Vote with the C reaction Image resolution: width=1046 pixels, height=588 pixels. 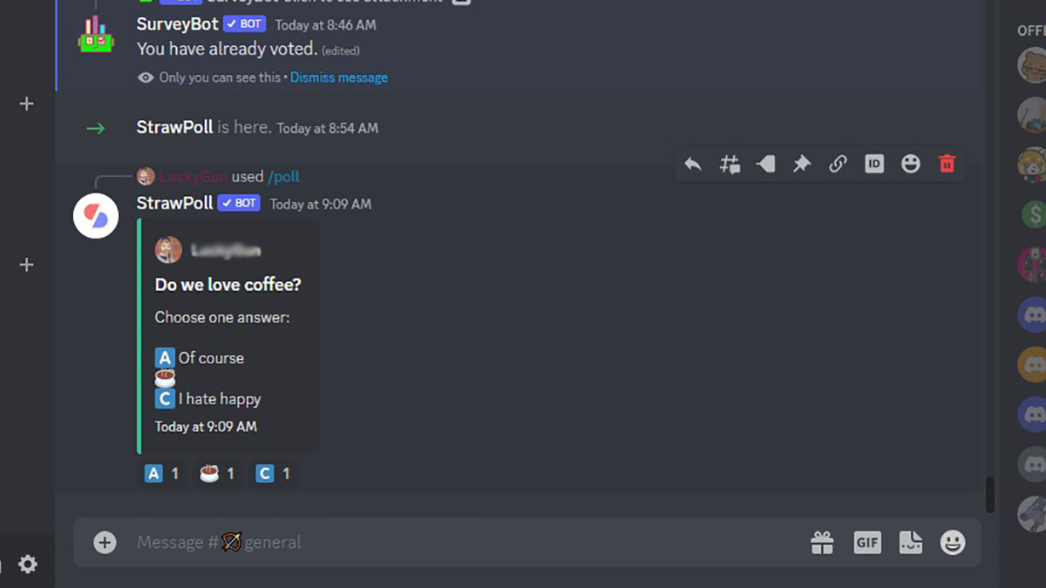(273, 474)
